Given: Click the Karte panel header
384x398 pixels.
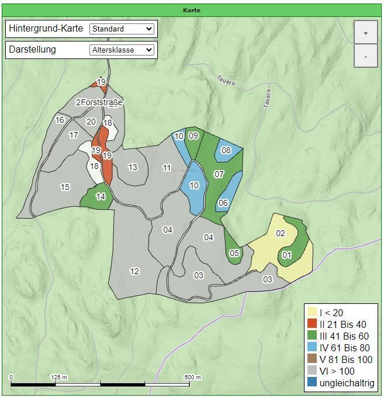Looking at the screenshot, I should pos(192,10).
